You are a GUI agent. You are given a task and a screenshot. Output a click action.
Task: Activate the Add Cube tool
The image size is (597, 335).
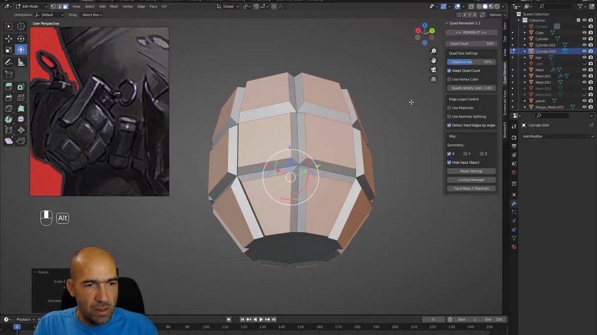click(9, 75)
